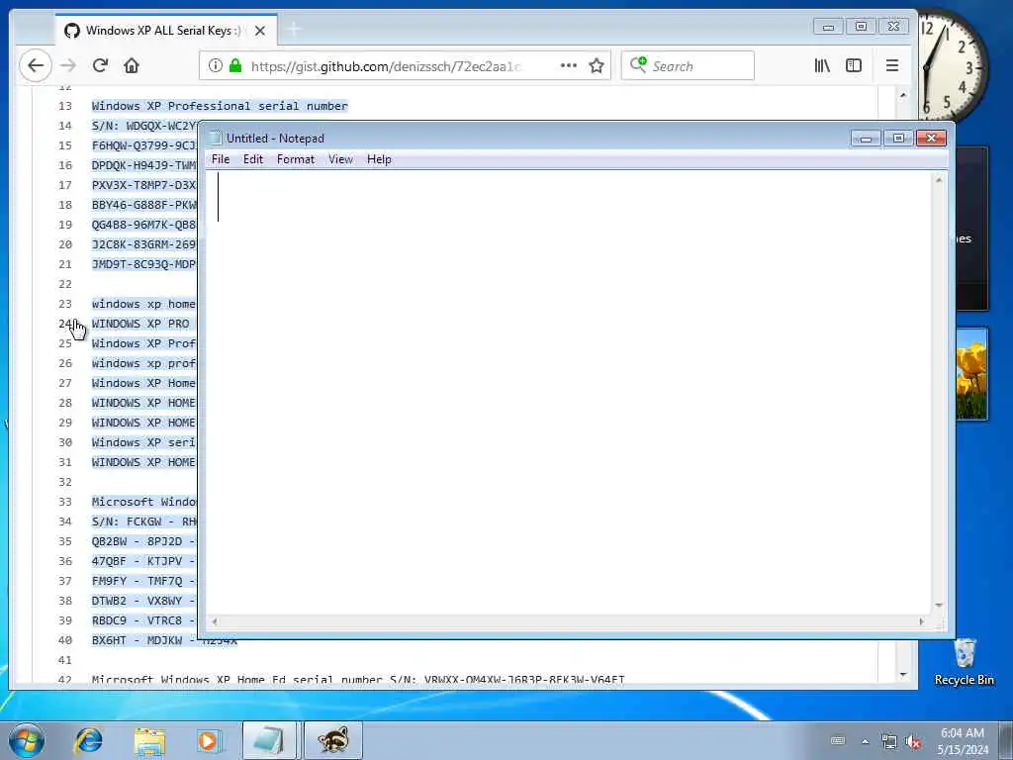Click the network tray icon
This screenshot has height=760, width=1013.
889,741
